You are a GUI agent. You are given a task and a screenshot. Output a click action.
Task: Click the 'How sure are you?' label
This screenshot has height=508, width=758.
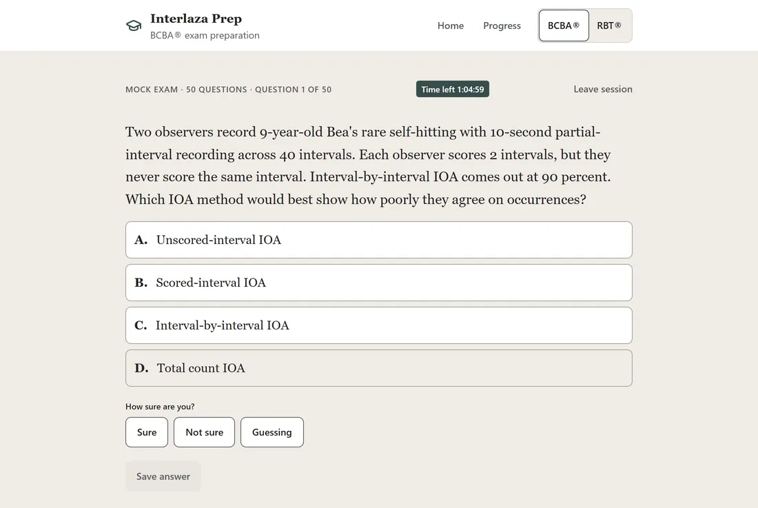[x=160, y=407]
